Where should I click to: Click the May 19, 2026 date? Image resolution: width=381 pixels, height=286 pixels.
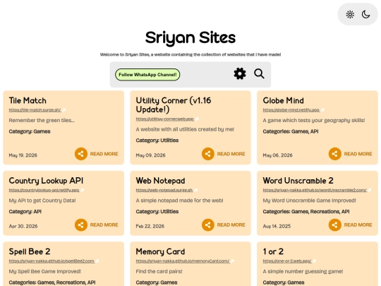click(23, 155)
